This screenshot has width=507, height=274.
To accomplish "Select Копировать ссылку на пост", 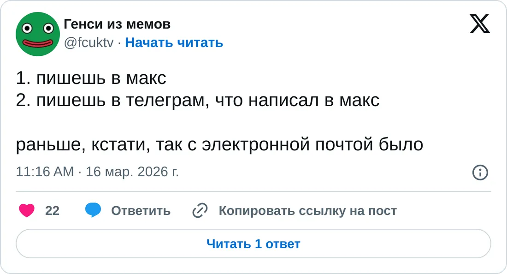I will tap(307, 211).
